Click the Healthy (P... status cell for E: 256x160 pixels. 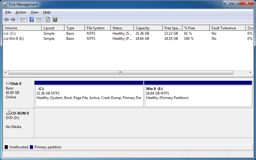tap(122, 39)
